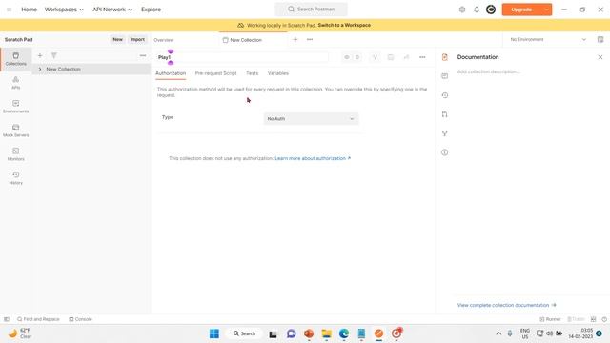The width and height of the screenshot is (610, 343).
Task: Open Find and Replace in status bar
Action: pyautogui.click(x=38, y=319)
